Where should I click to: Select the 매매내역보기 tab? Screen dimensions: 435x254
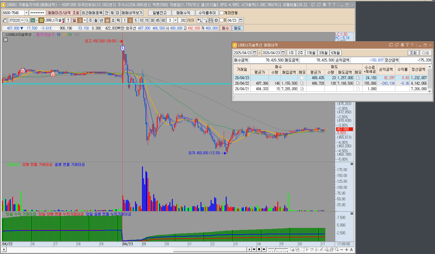coord(132,13)
